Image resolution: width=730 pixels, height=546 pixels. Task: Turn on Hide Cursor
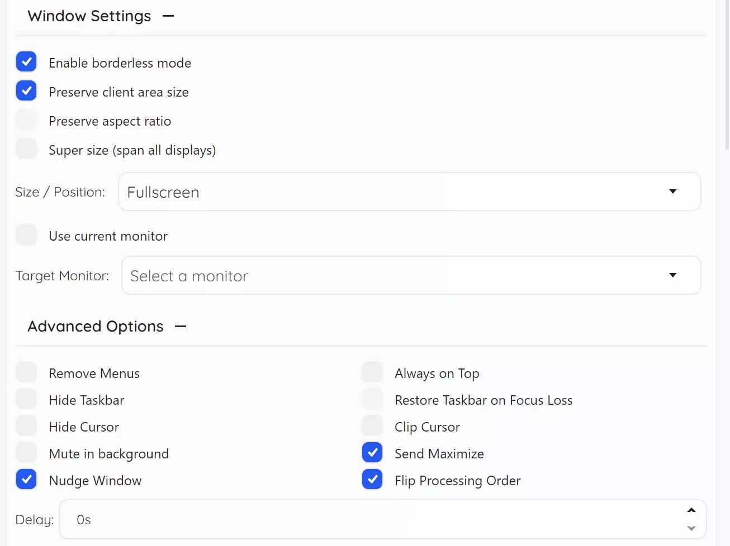[26, 426]
